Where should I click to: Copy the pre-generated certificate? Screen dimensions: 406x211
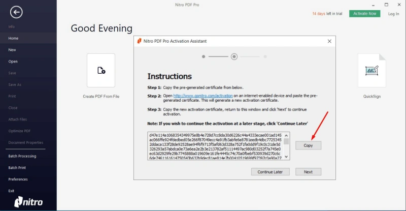pos(308,145)
